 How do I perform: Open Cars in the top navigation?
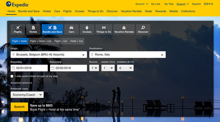[57, 11]
